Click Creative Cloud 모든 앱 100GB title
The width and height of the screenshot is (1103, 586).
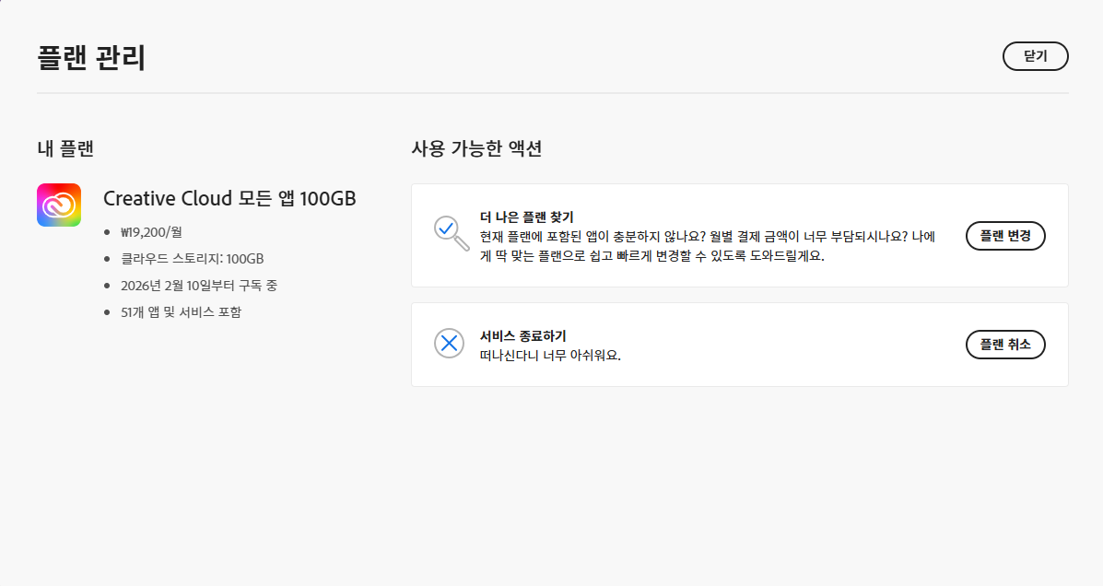pyautogui.click(x=229, y=198)
